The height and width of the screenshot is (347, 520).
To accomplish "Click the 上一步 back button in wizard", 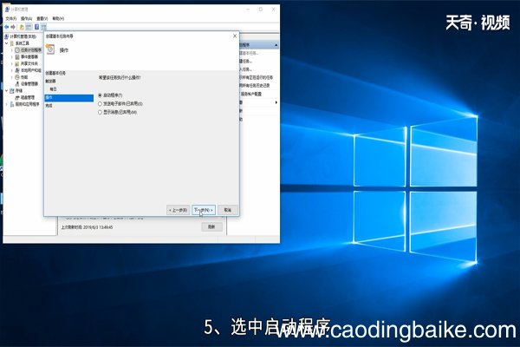I will pyautogui.click(x=178, y=210).
